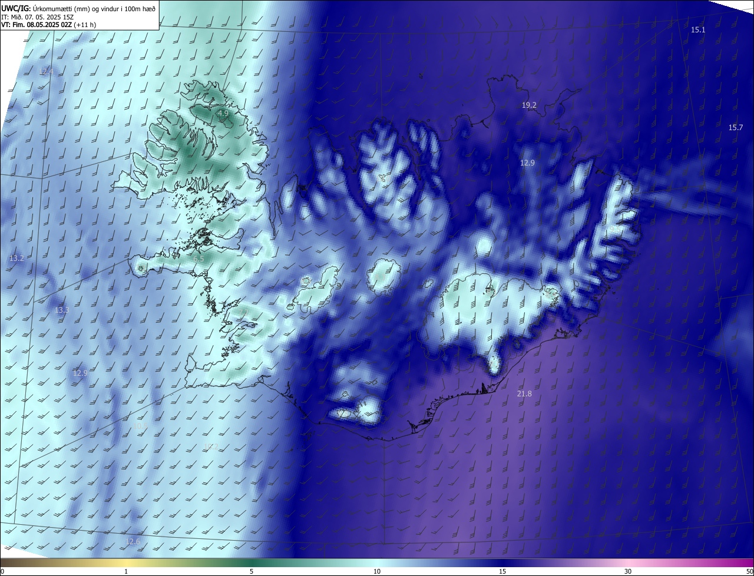Click the 19.2 precipitation value label
Image resolution: width=754 pixels, height=576 pixels.
529,105
